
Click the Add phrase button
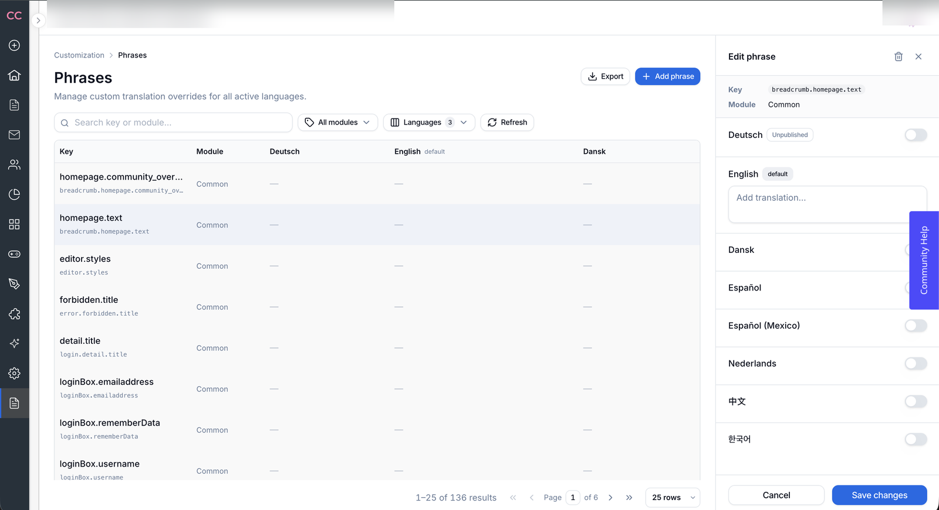click(x=667, y=76)
